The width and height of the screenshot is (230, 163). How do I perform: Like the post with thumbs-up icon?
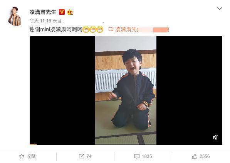tap(195, 156)
